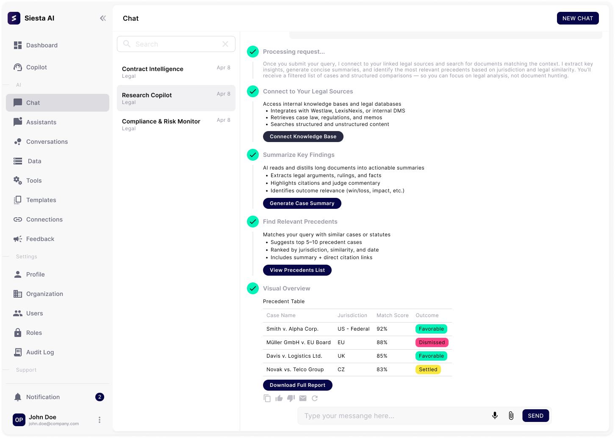Attach a file using paperclip icon
This screenshot has height=438, width=615.
coord(511,416)
